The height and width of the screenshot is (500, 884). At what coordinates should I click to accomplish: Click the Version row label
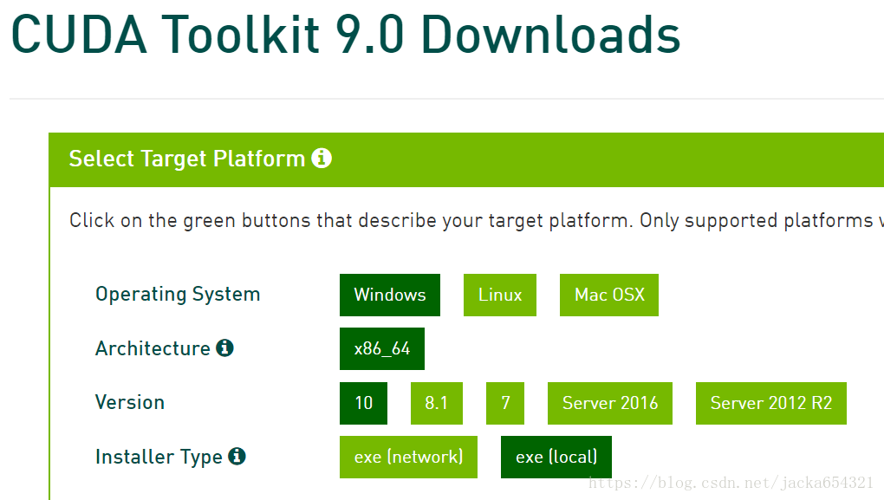tap(130, 402)
